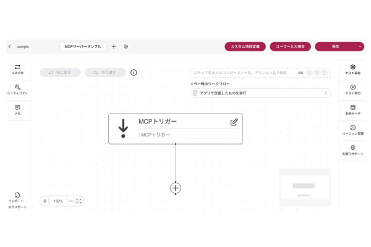This screenshot has width=371, height=247.
Task: Open 永続データ persistent data panel
Action: coord(352,109)
